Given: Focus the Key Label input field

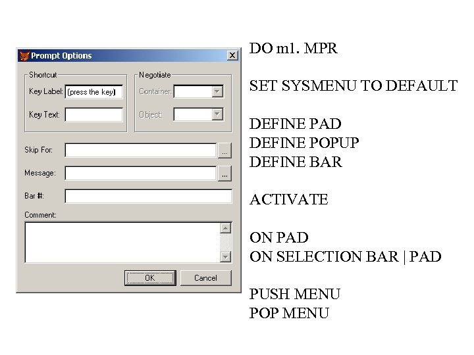Looking at the screenshot, I should pos(94,92).
